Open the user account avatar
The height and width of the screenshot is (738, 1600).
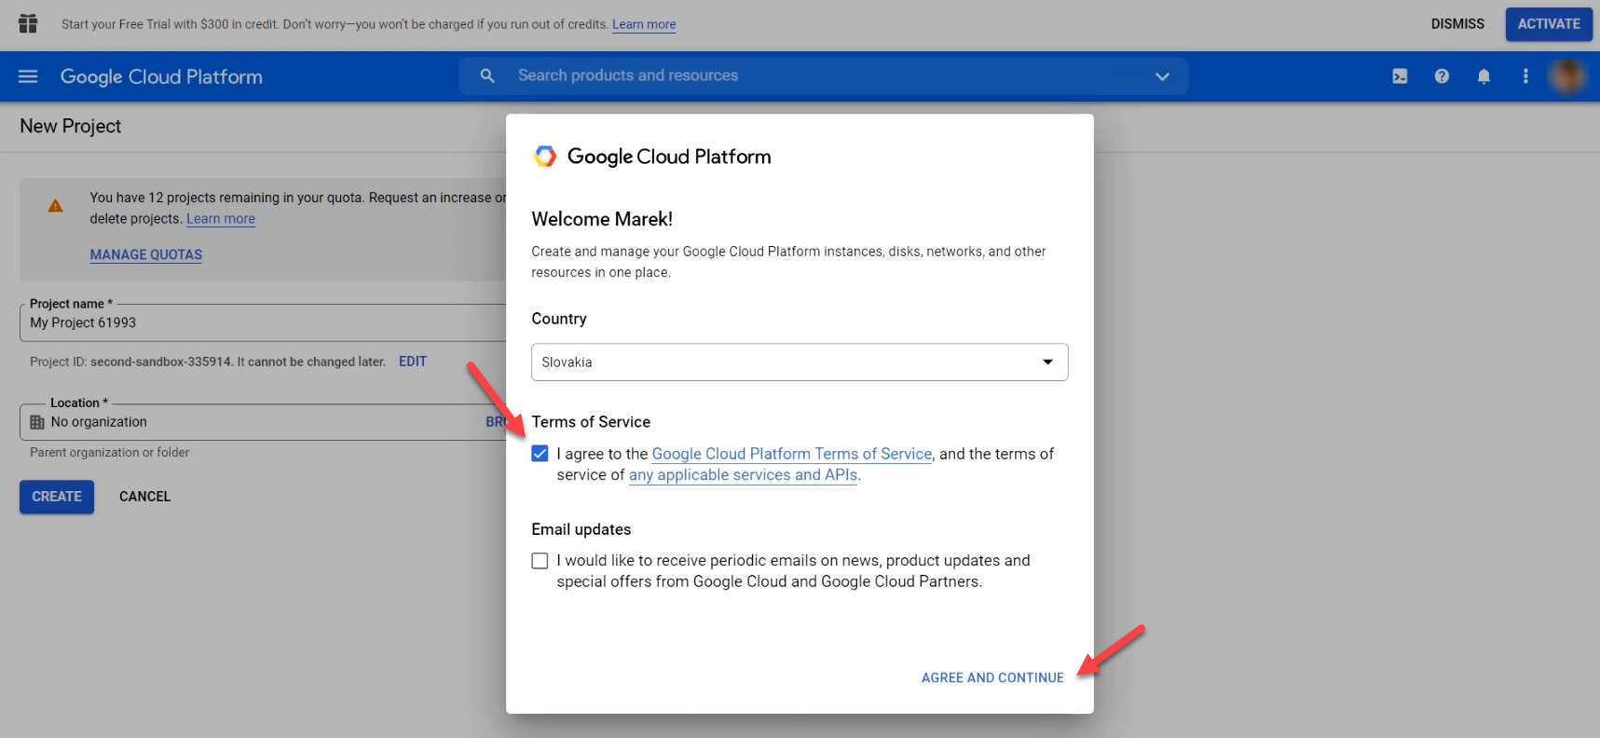tap(1567, 76)
